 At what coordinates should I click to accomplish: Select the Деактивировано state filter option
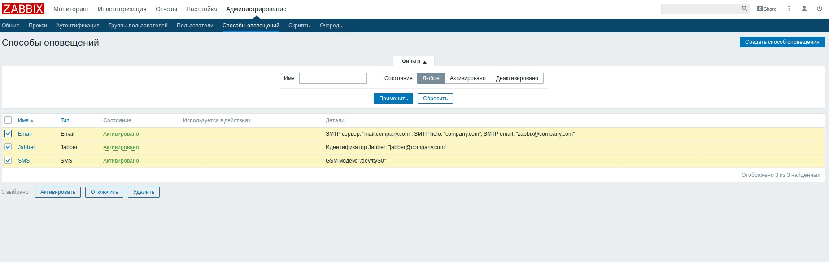pyautogui.click(x=517, y=78)
